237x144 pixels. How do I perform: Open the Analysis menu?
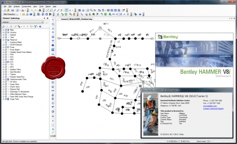[17, 6]
